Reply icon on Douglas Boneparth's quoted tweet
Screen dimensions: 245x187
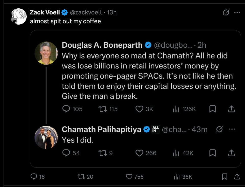pos(66,109)
